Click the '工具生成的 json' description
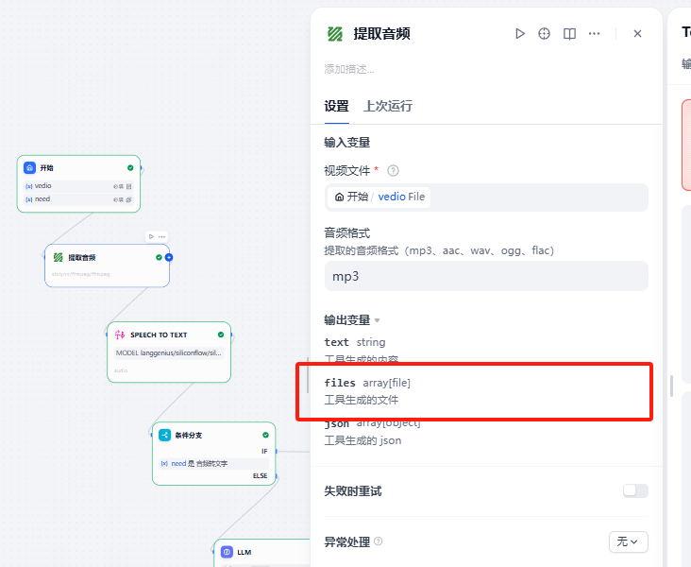Image resolution: width=691 pixels, height=567 pixels. (362, 440)
